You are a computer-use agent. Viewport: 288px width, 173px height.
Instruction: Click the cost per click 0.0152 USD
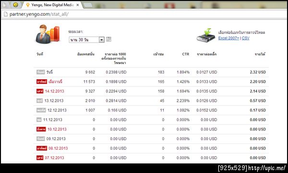coord(206,110)
